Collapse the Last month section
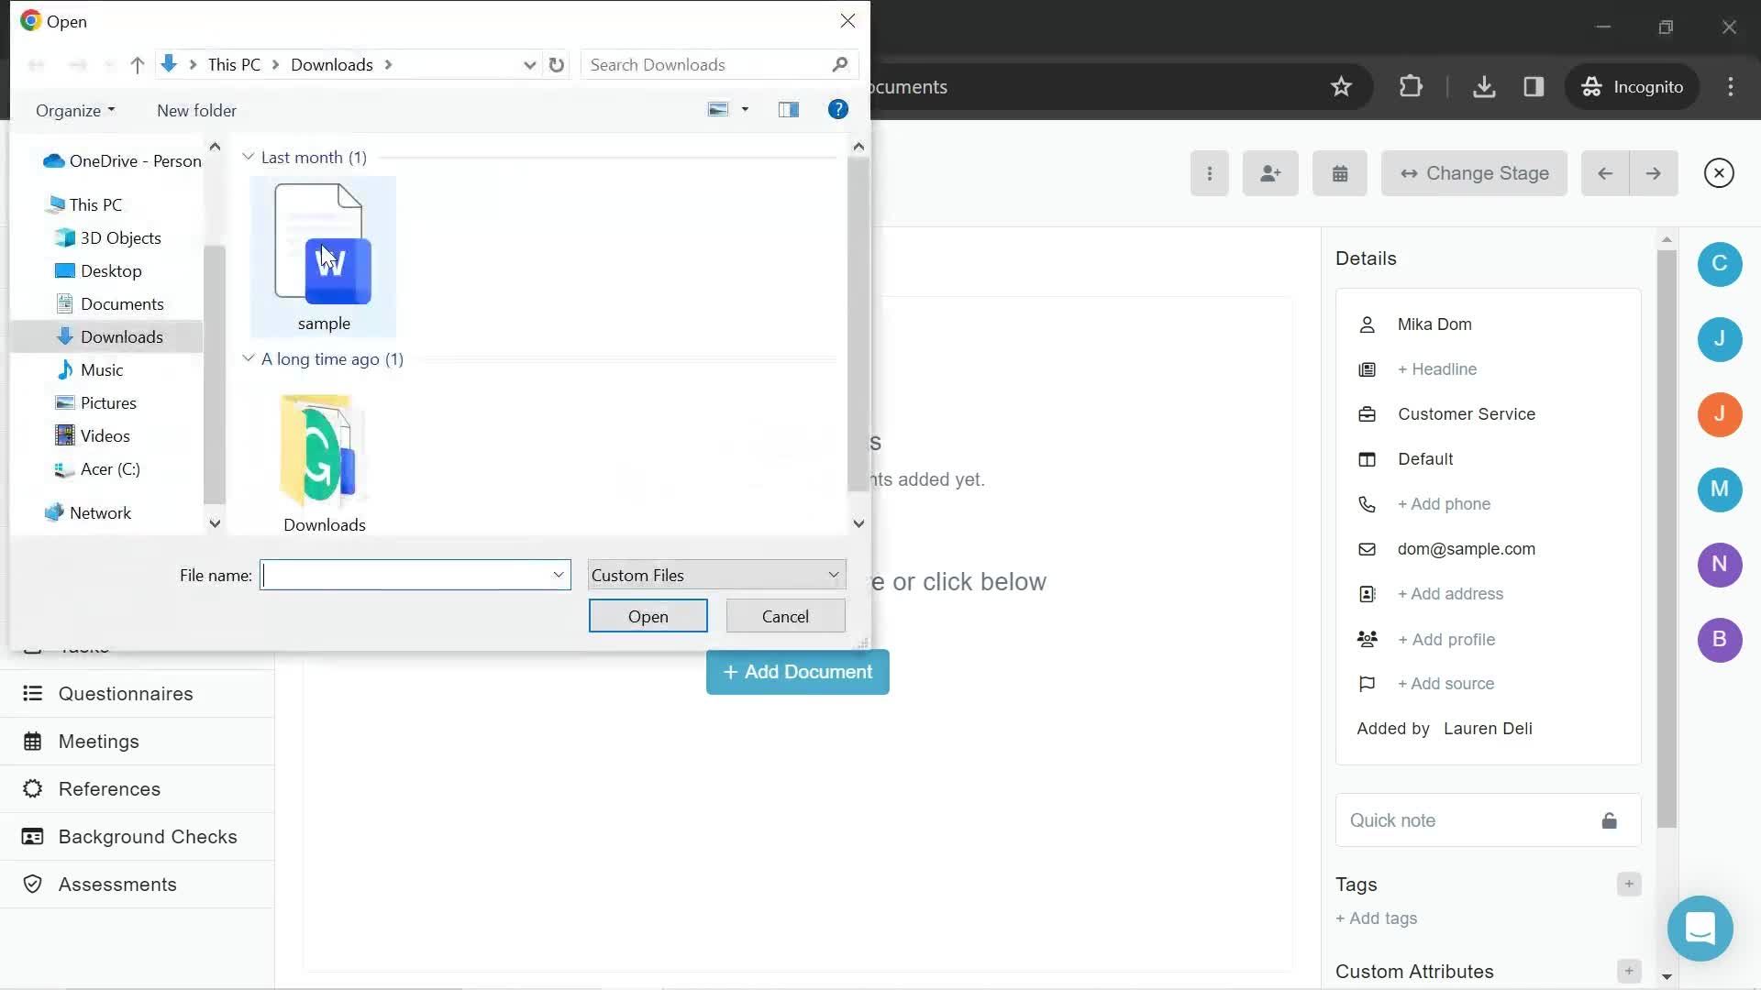Image resolution: width=1761 pixels, height=990 pixels. pyautogui.click(x=248, y=157)
